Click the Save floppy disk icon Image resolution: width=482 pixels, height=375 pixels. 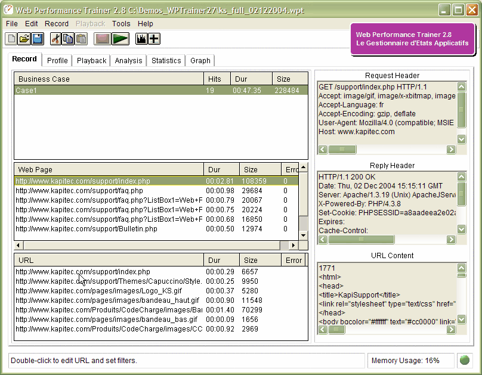[x=37, y=39]
